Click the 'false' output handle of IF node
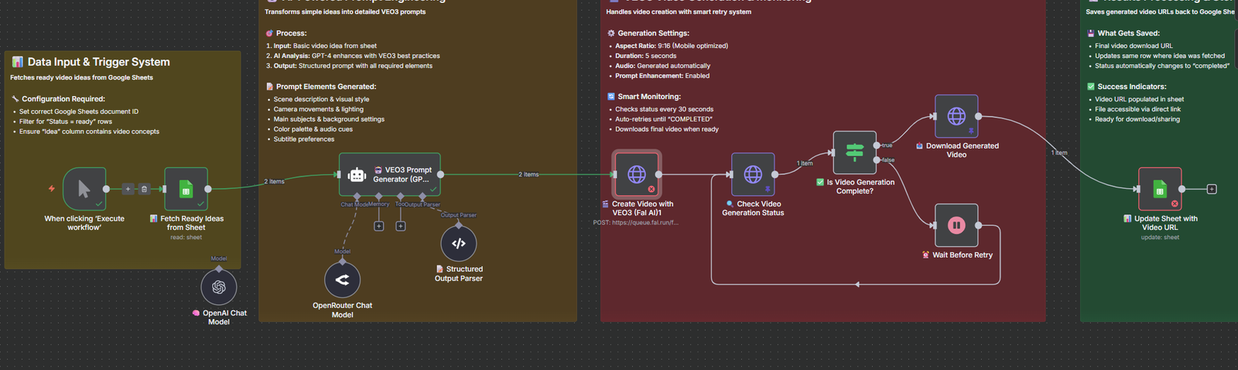 (877, 160)
